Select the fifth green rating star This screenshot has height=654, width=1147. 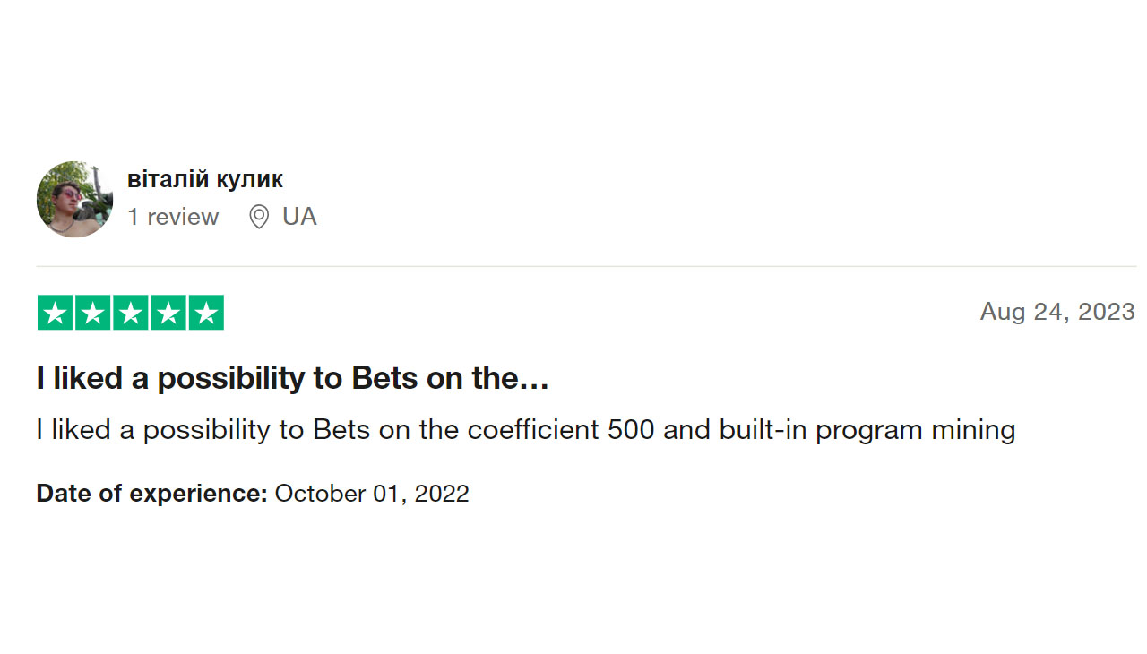coord(206,313)
